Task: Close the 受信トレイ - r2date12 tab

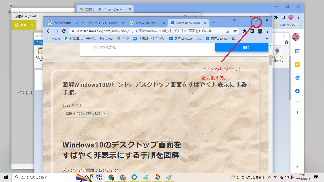Action: pyautogui.click(x=124, y=23)
